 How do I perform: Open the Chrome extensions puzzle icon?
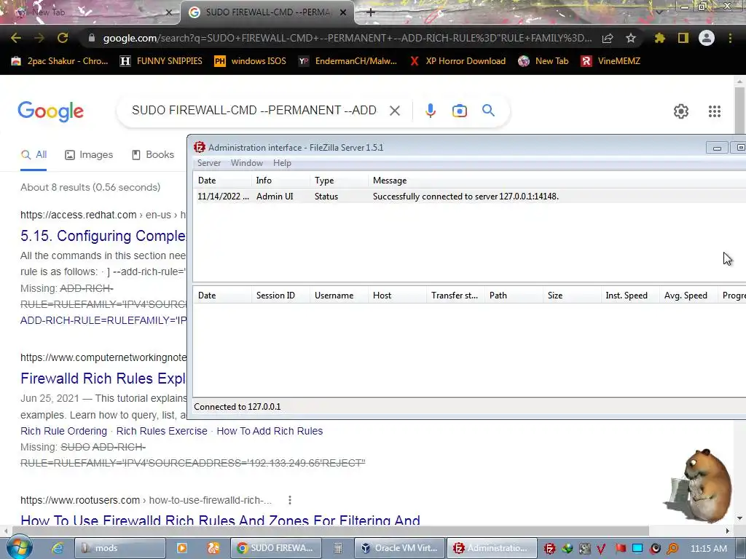pos(660,38)
